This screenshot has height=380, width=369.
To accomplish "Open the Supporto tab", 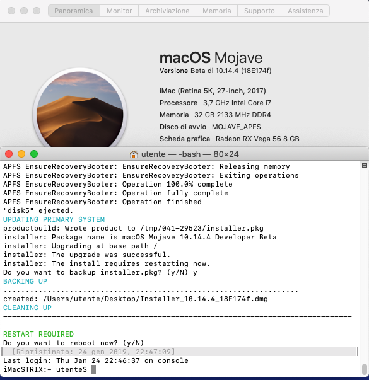I will click(x=259, y=11).
